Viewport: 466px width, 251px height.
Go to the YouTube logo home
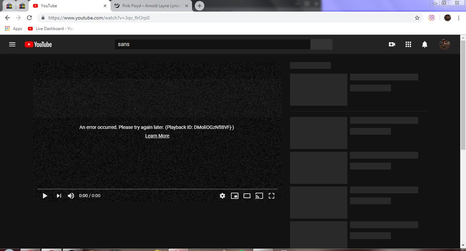38,44
